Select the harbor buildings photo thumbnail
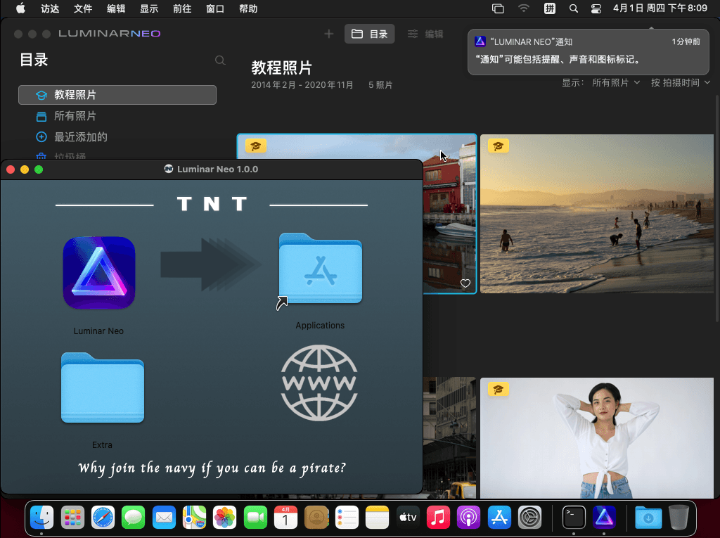 (x=449, y=214)
